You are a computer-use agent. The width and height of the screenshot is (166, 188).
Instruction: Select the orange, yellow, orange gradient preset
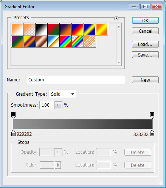[102, 29]
